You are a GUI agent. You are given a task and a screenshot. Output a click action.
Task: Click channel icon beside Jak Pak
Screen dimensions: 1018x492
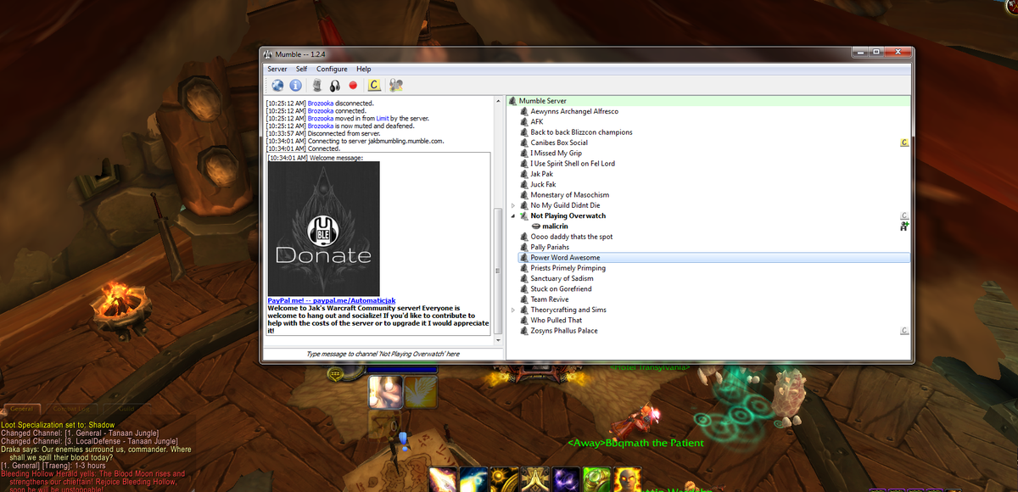tap(523, 174)
